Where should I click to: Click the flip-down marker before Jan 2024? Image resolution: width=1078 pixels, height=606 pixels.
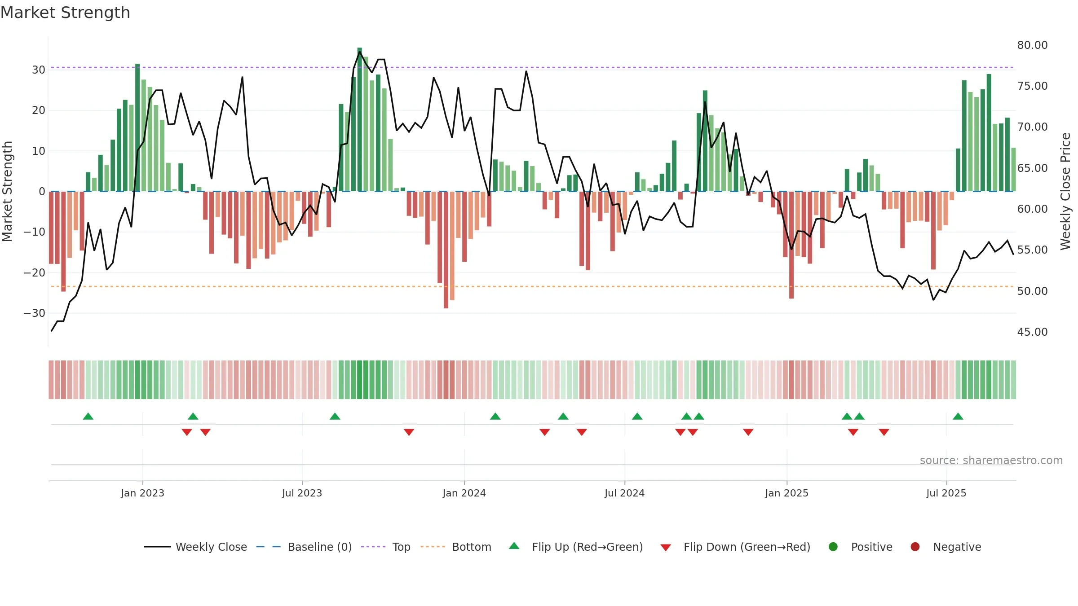coord(409,432)
